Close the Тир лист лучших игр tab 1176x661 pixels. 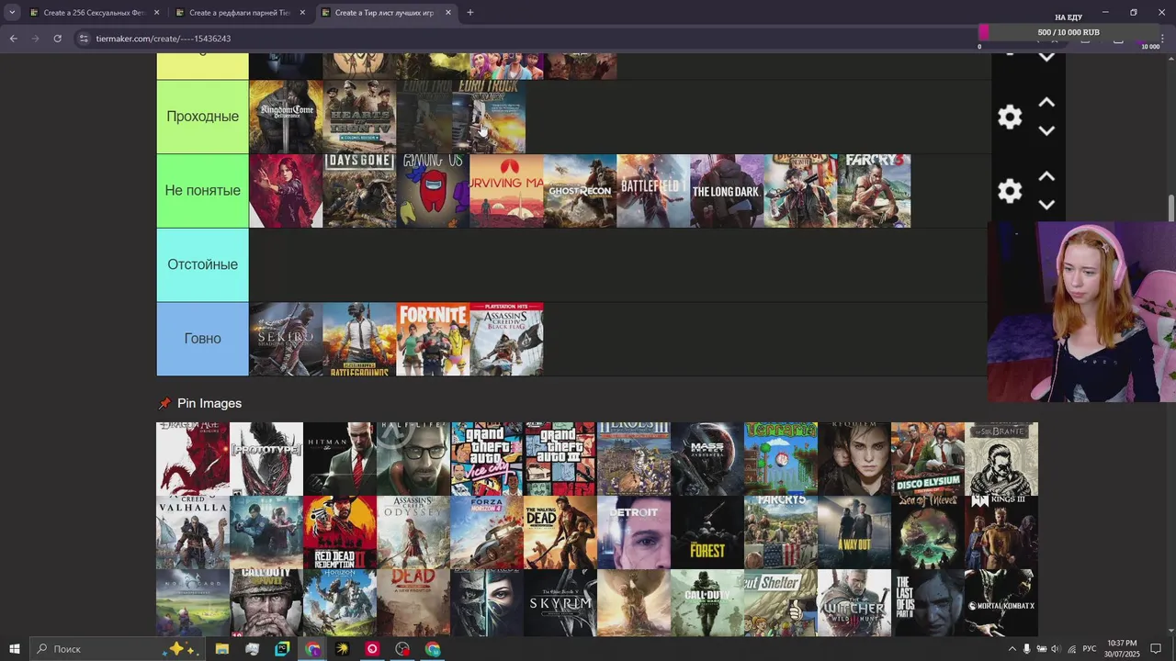point(448,13)
